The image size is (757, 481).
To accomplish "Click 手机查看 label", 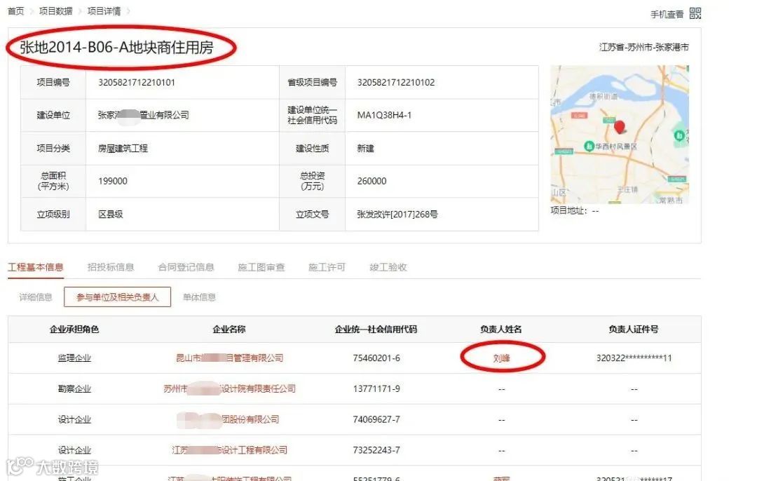I will tap(667, 15).
